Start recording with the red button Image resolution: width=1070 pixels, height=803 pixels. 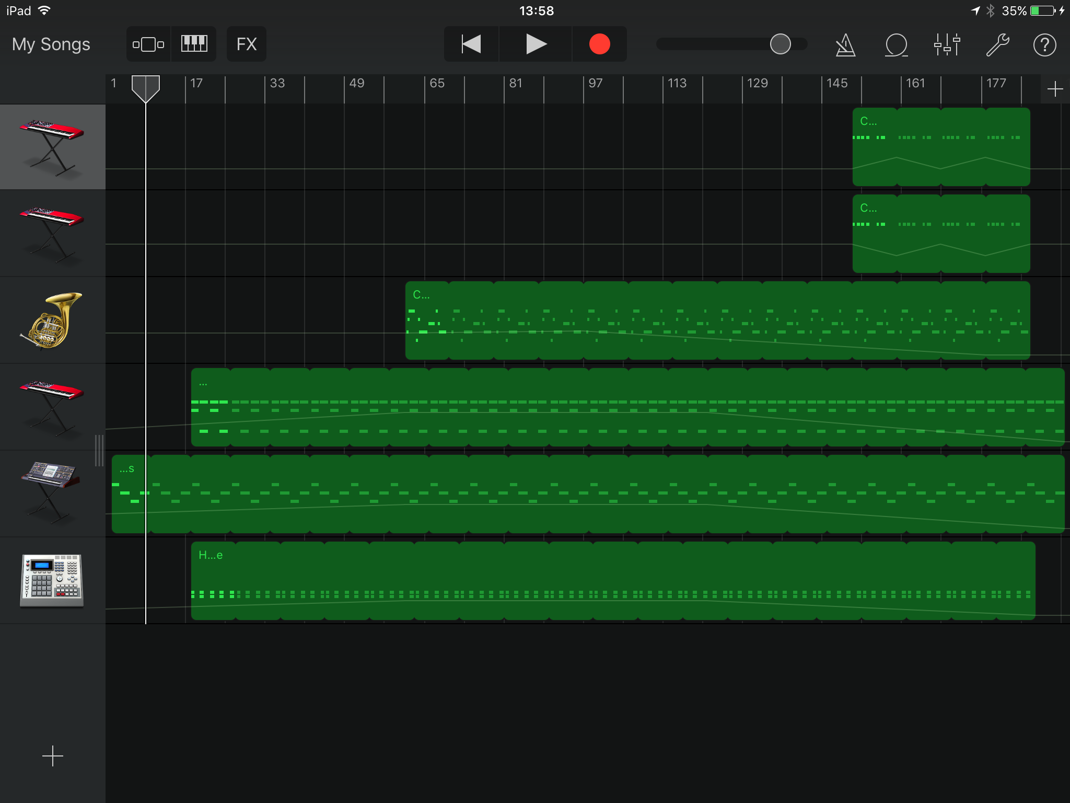click(599, 44)
